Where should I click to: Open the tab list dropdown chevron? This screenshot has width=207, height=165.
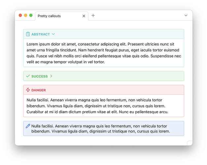pyautogui.click(x=186, y=16)
